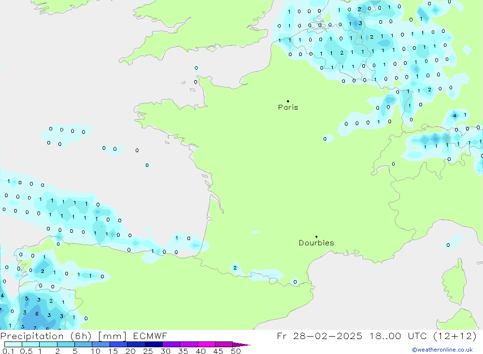This screenshot has width=483, height=354.
Task: Select the black dot marking Paris
Action: point(288,101)
